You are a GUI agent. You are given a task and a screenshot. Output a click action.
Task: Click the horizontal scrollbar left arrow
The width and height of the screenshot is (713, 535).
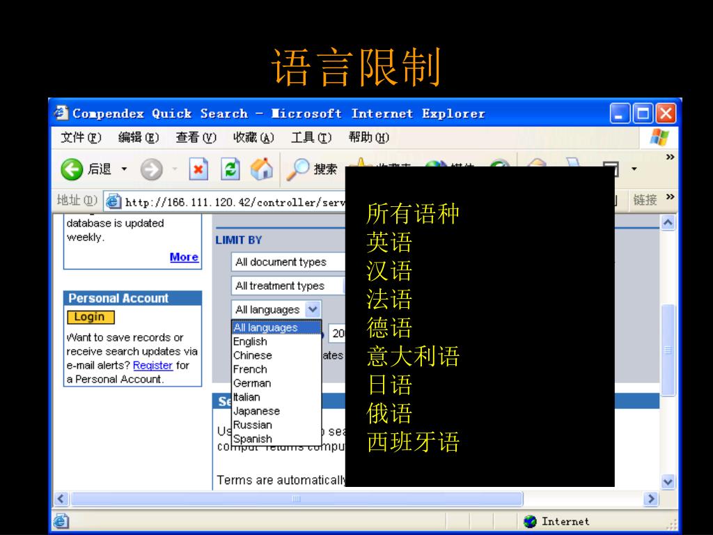pos(61,499)
